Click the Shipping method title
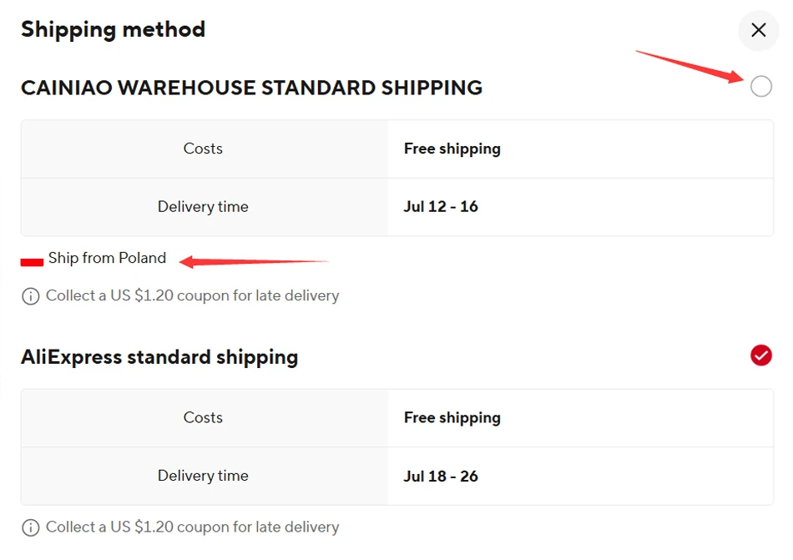Screen dimensions: 793x560 [x=113, y=29]
